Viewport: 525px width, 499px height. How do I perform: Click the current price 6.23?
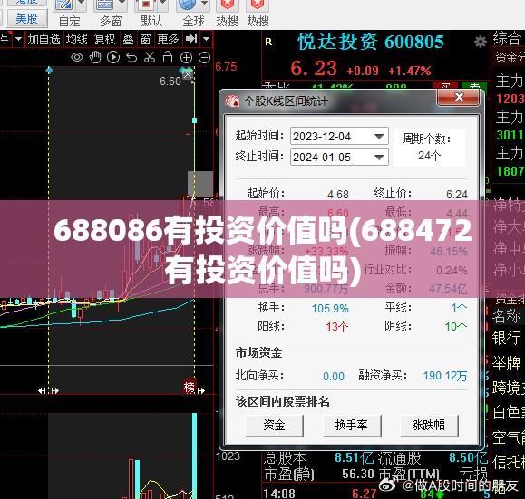[x=314, y=68]
